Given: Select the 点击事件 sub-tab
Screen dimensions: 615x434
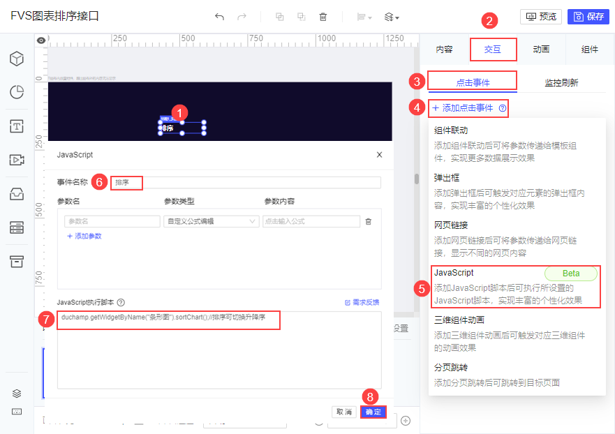Looking at the screenshot, I should coord(473,82).
